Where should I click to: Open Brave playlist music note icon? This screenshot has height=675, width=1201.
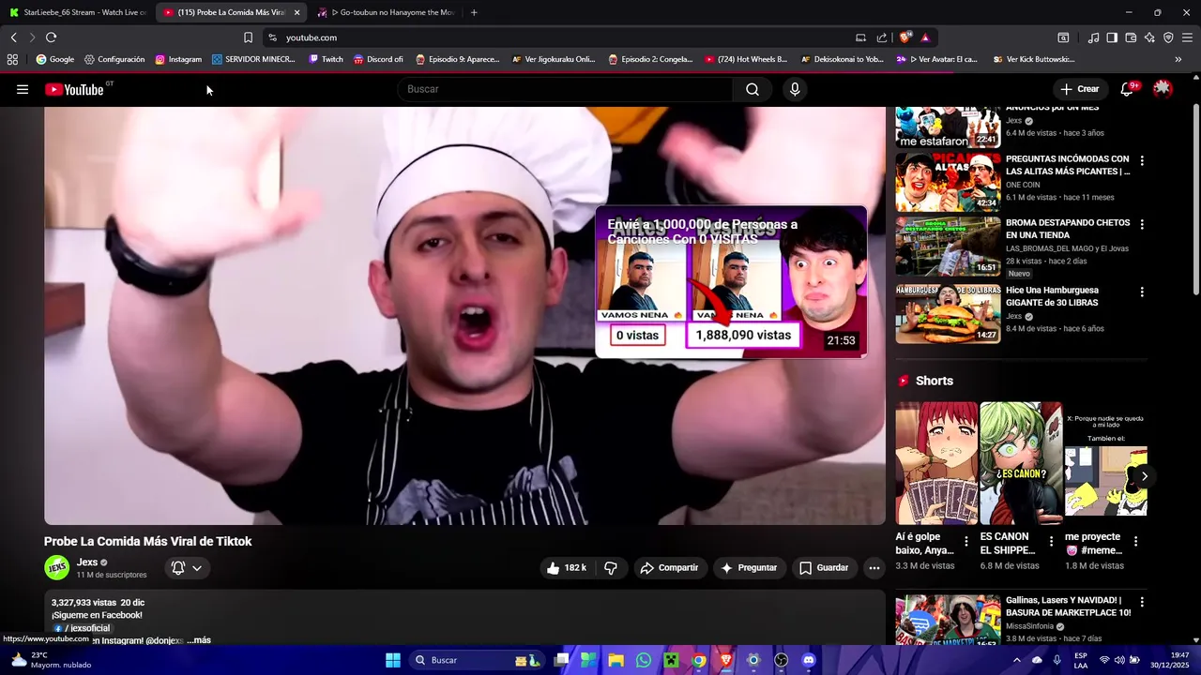point(1093,37)
